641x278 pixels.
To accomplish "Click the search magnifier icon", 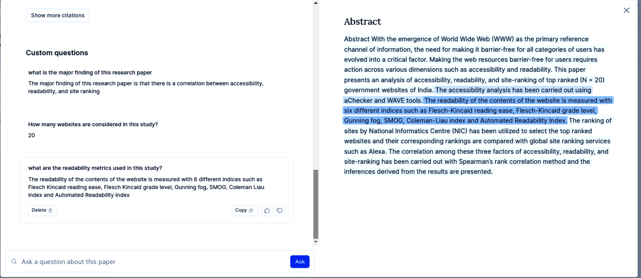I will tap(14, 262).
